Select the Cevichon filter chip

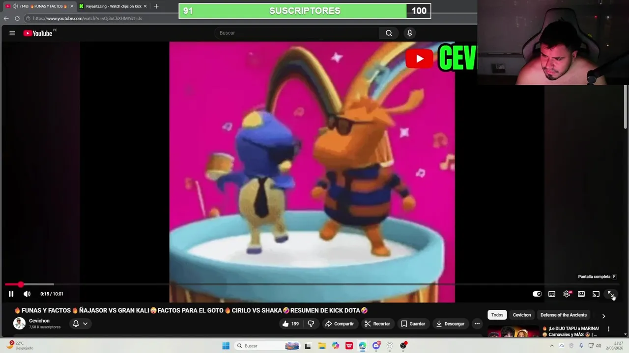(522, 315)
